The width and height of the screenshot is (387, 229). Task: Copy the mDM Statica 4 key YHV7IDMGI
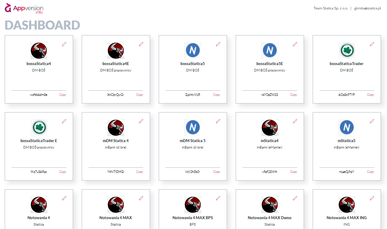(x=140, y=172)
